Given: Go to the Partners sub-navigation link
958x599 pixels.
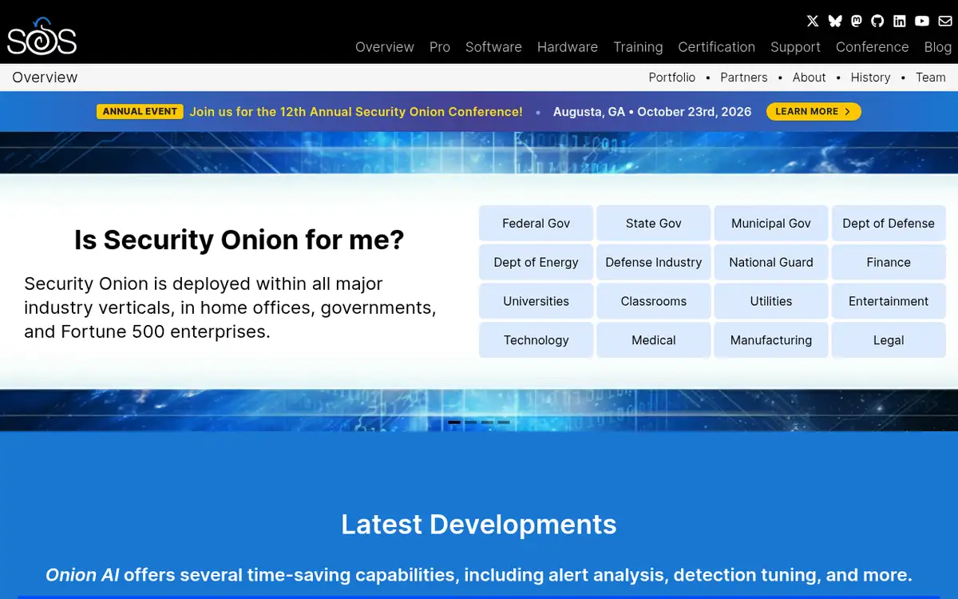Looking at the screenshot, I should tap(744, 77).
